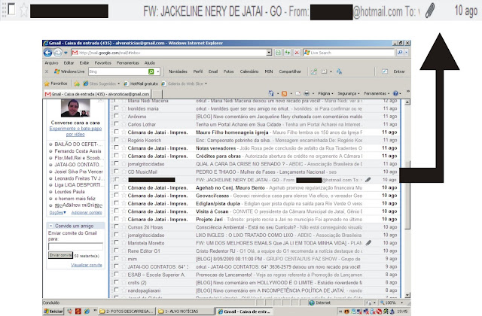Click the compatibility view icon
This screenshot has height=316, width=482.
(x=278, y=53)
